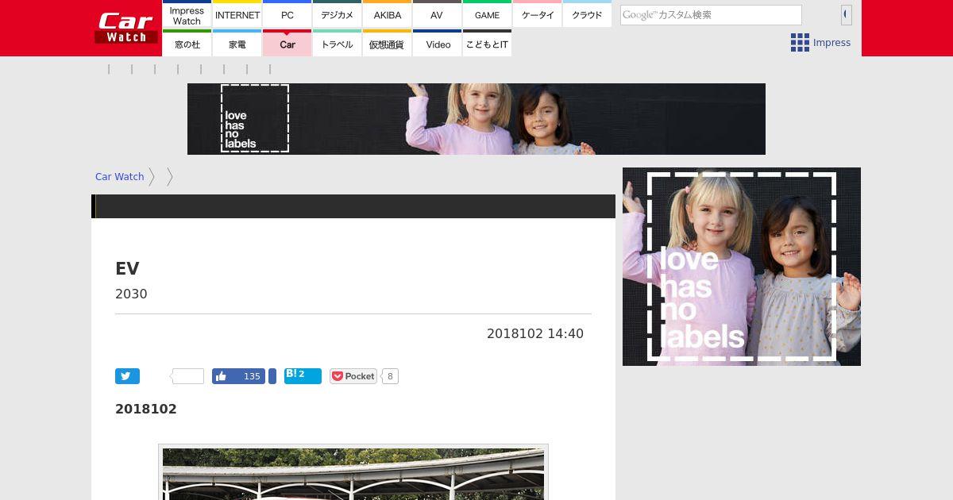The height and width of the screenshot is (500, 953).
Task: Share the article on Twitter
Action: 127,376
